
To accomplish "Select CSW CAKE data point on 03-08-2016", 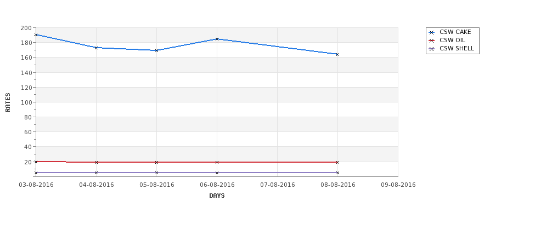I will click(x=36, y=35).
